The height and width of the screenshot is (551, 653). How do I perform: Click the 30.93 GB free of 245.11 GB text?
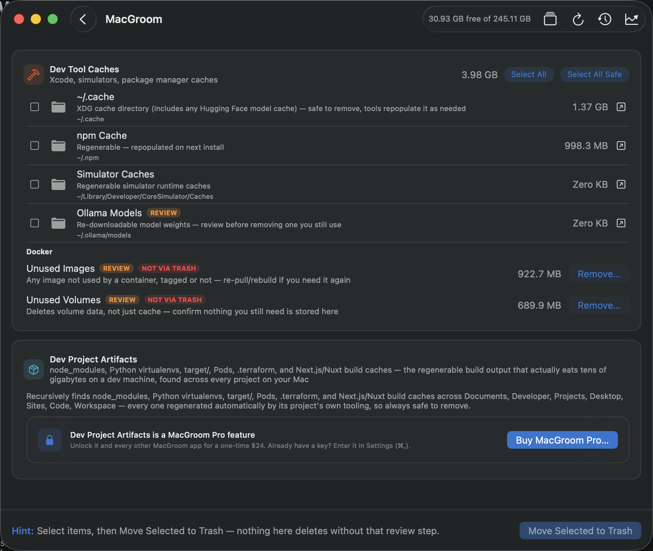[x=479, y=19]
